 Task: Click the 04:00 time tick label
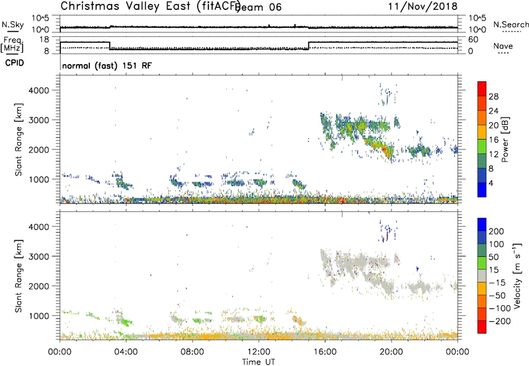click(x=126, y=352)
